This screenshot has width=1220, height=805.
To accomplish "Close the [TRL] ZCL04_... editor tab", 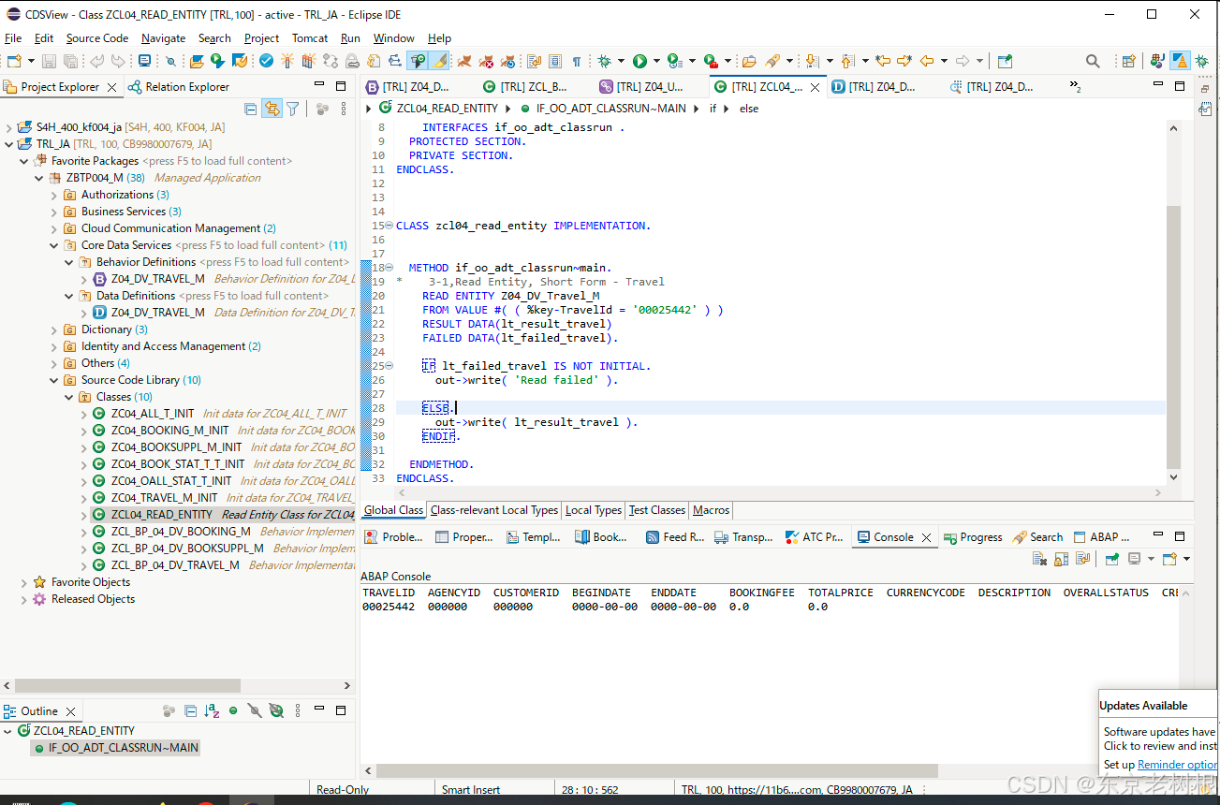I will pos(815,87).
